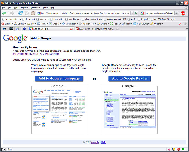The height and width of the screenshot is (152, 189).
Task: Focus the search box with penmorfa hotel text
Action: (x=160, y=13)
